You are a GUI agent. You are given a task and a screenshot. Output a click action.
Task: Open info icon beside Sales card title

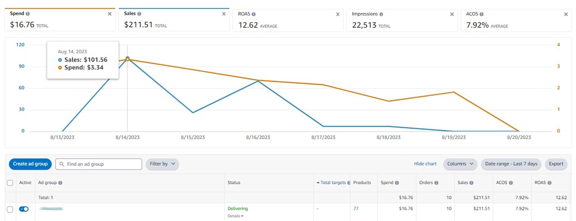(x=139, y=14)
